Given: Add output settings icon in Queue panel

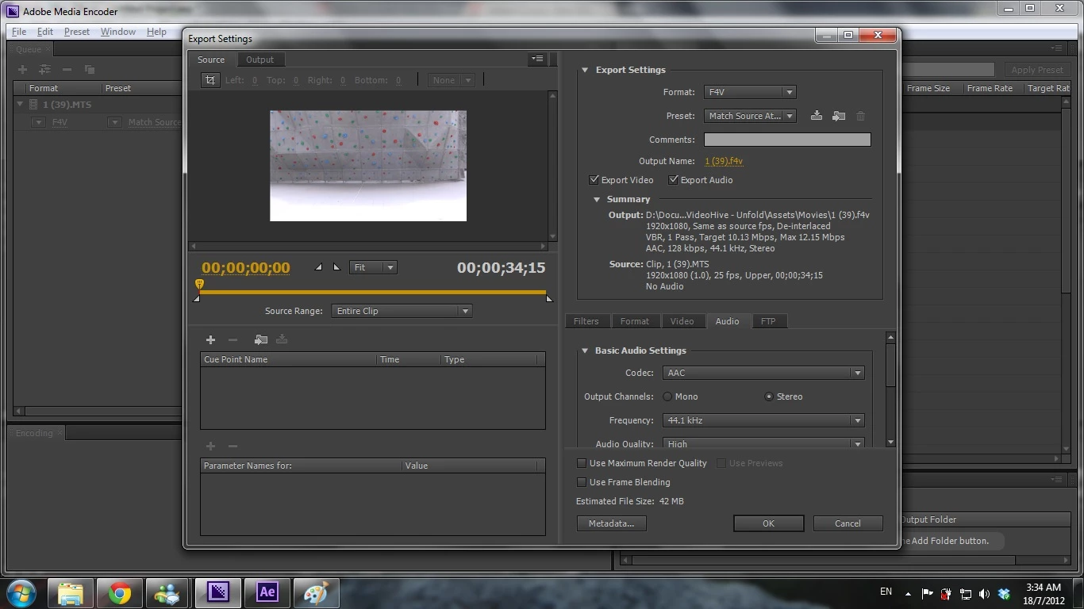Looking at the screenshot, I should [44, 70].
